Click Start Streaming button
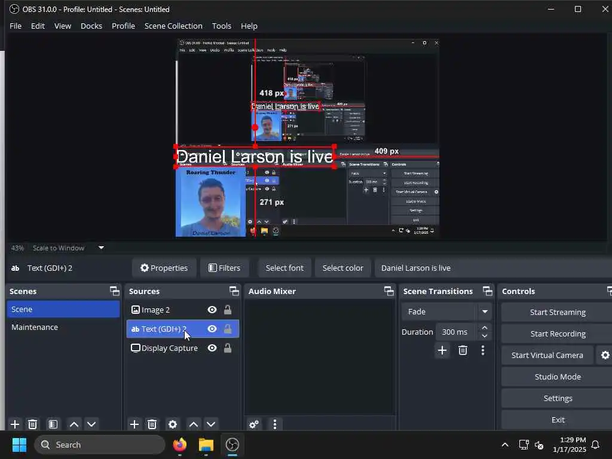 pos(558,312)
